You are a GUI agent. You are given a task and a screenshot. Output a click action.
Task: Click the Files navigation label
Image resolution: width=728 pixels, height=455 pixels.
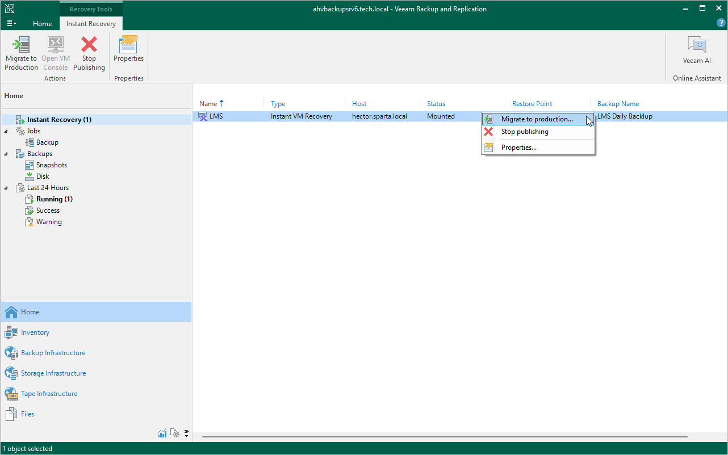[x=28, y=414]
